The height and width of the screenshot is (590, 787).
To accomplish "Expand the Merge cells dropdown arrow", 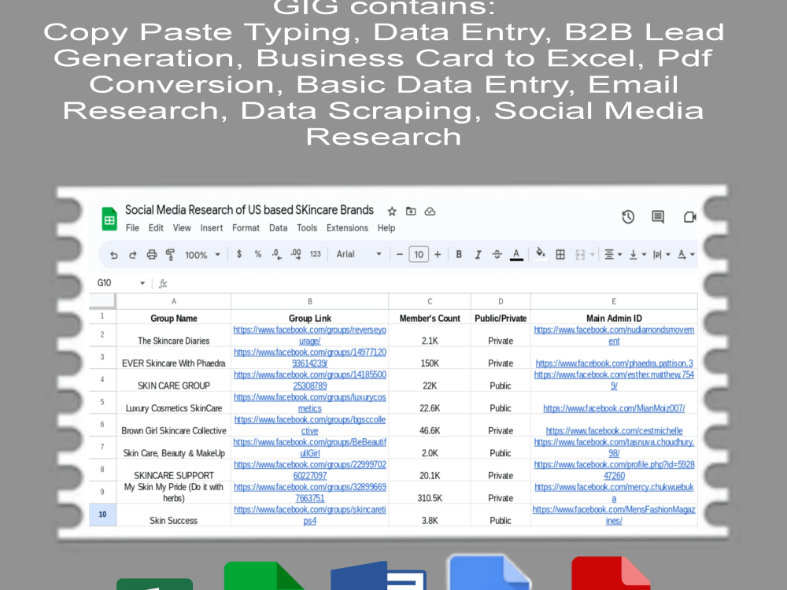I will [593, 254].
